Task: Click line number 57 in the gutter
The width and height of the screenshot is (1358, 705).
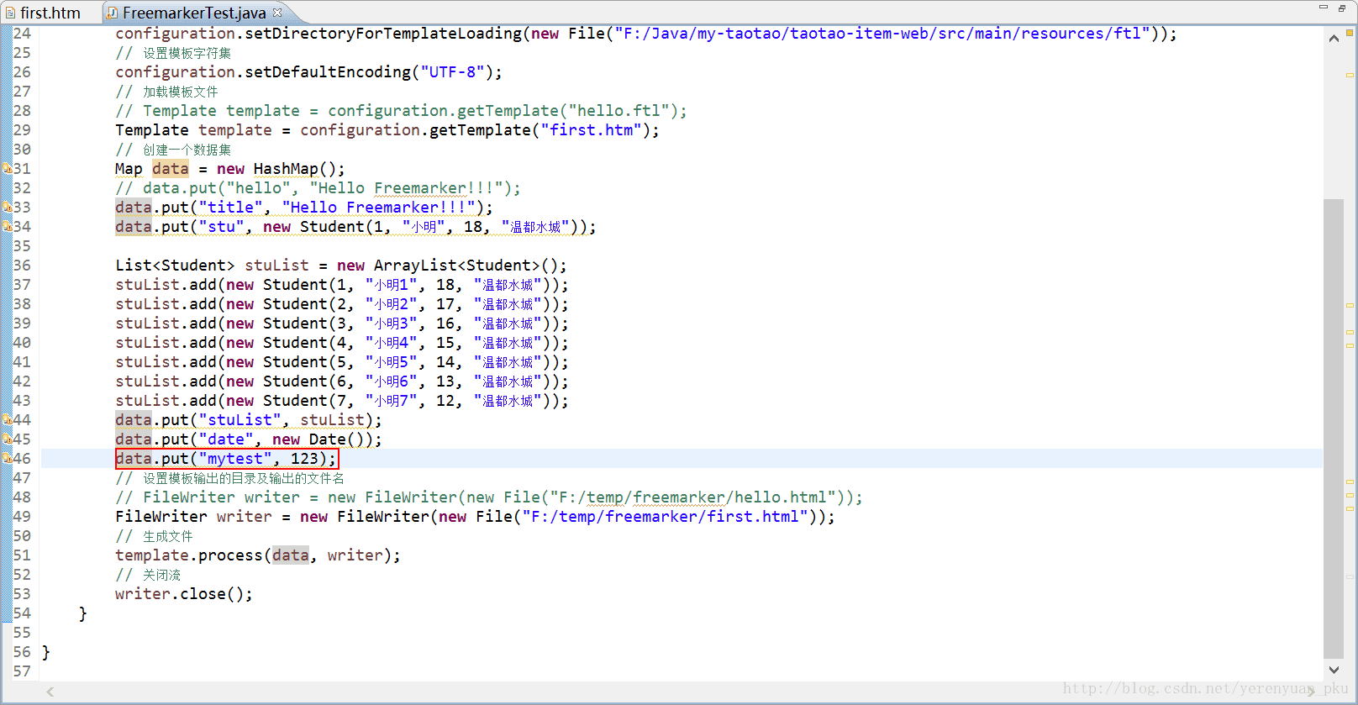Action: point(22,671)
